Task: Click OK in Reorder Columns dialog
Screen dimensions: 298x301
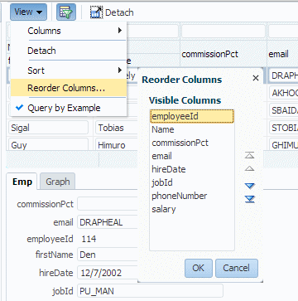Action: 199,268
